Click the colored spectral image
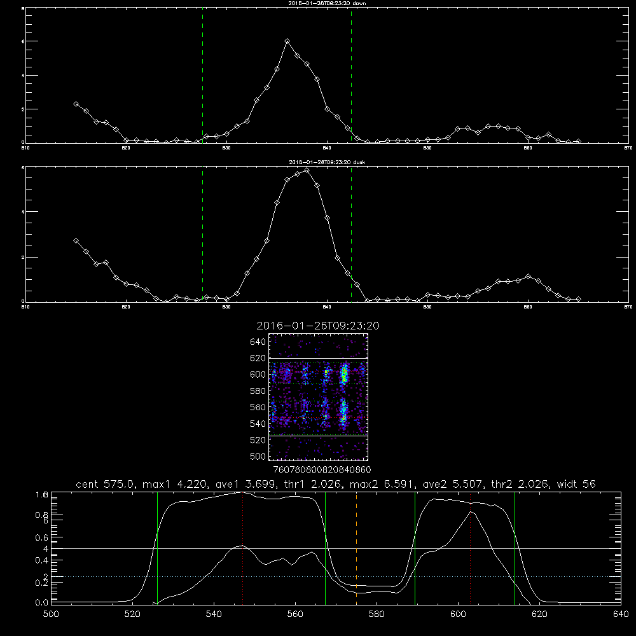The width and height of the screenshot is (636, 636). click(319, 397)
